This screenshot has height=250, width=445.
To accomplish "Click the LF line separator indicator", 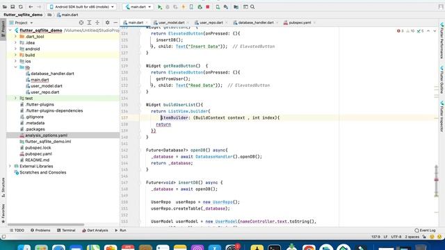I will point(386,237).
